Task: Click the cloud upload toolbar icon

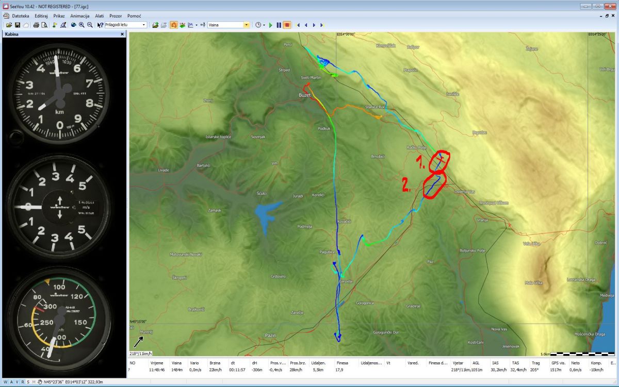Action: tap(26, 25)
